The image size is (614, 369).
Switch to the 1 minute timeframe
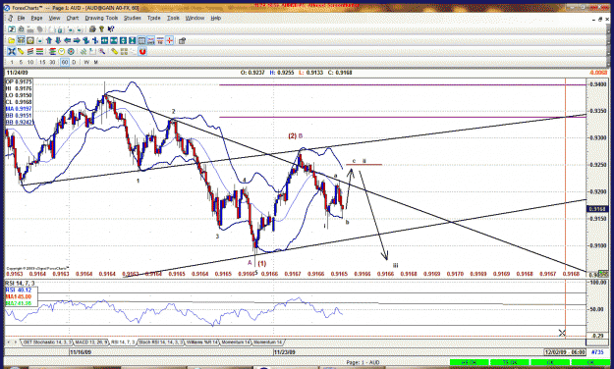12,62
